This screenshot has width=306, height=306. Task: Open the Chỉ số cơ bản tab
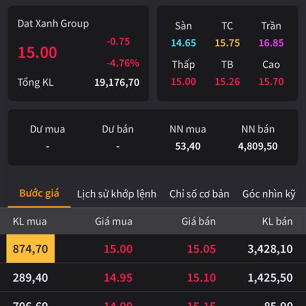click(x=199, y=194)
